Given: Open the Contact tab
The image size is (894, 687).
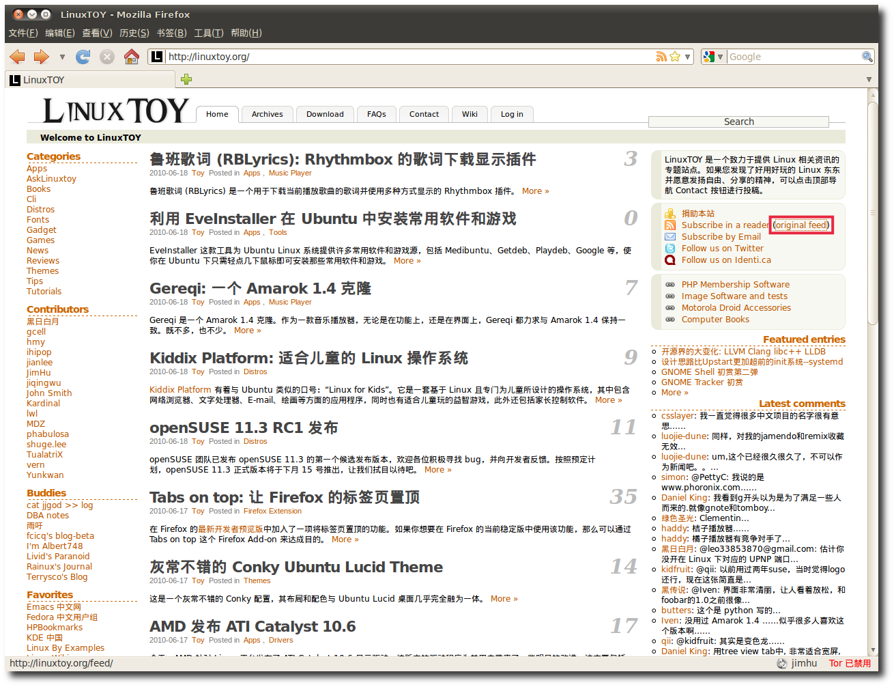Looking at the screenshot, I should pos(424,114).
